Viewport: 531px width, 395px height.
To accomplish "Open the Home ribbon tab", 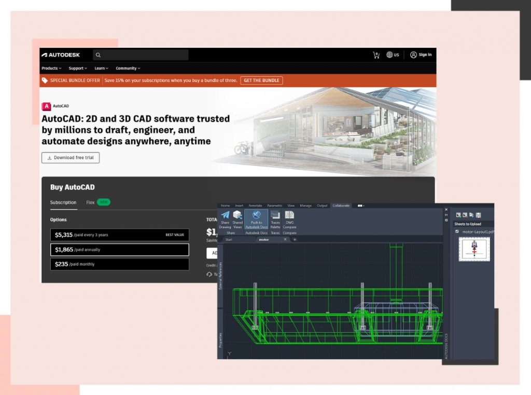I will [x=225, y=206].
